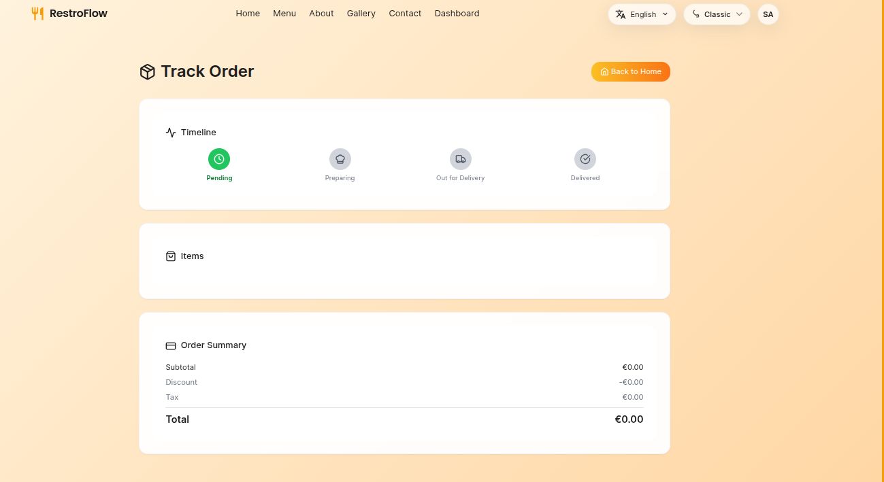Click the Items shopping bag icon
Viewport: 884px width, 482px height.
(x=171, y=256)
